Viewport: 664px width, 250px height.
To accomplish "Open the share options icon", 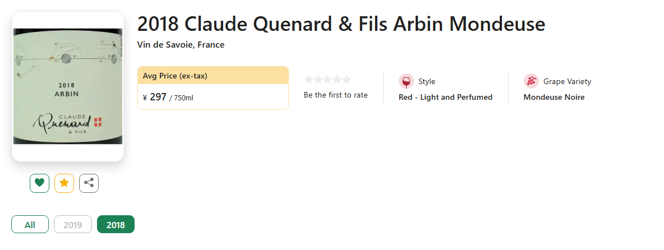I will tap(89, 183).
